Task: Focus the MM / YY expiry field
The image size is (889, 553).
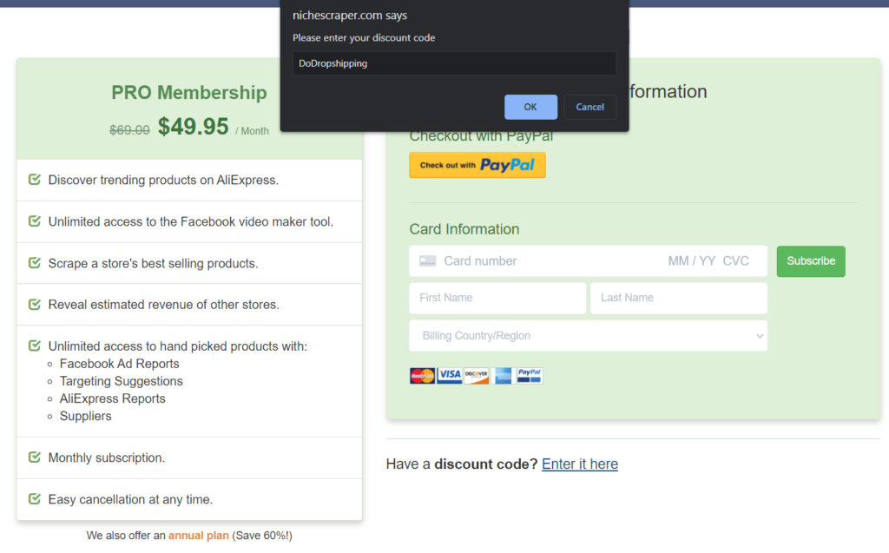Action: (x=692, y=261)
